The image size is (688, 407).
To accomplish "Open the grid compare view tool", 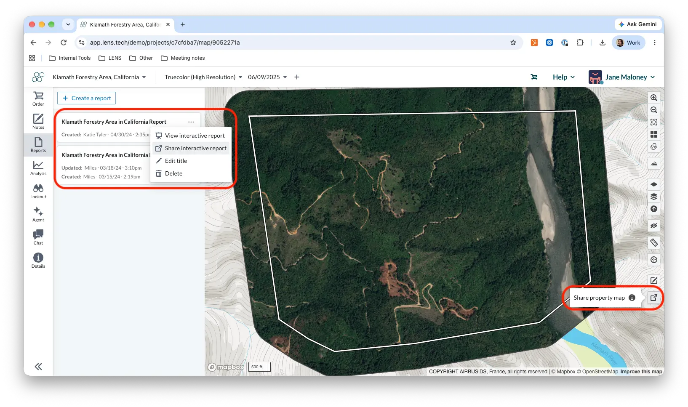I will tap(654, 134).
